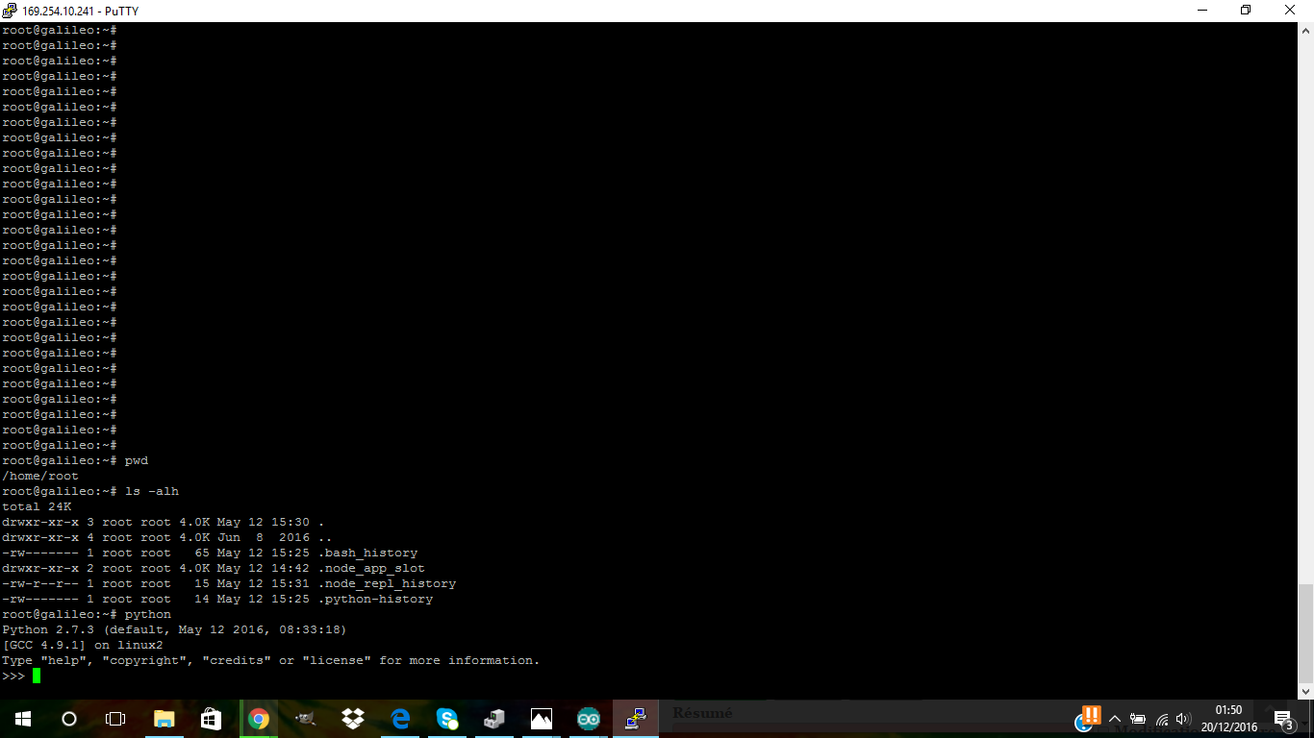The image size is (1314, 738).
Task: Click the PuTTY icon in the title bar
Action: pyautogui.click(x=10, y=11)
